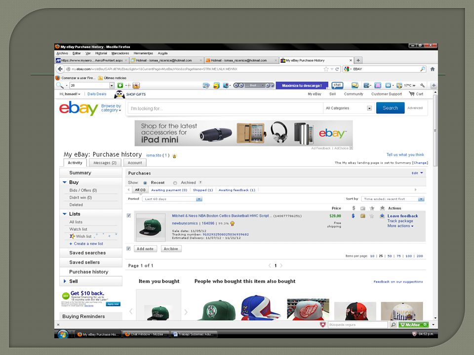Click the pink space invader game toolbar icon

[x=378, y=85]
